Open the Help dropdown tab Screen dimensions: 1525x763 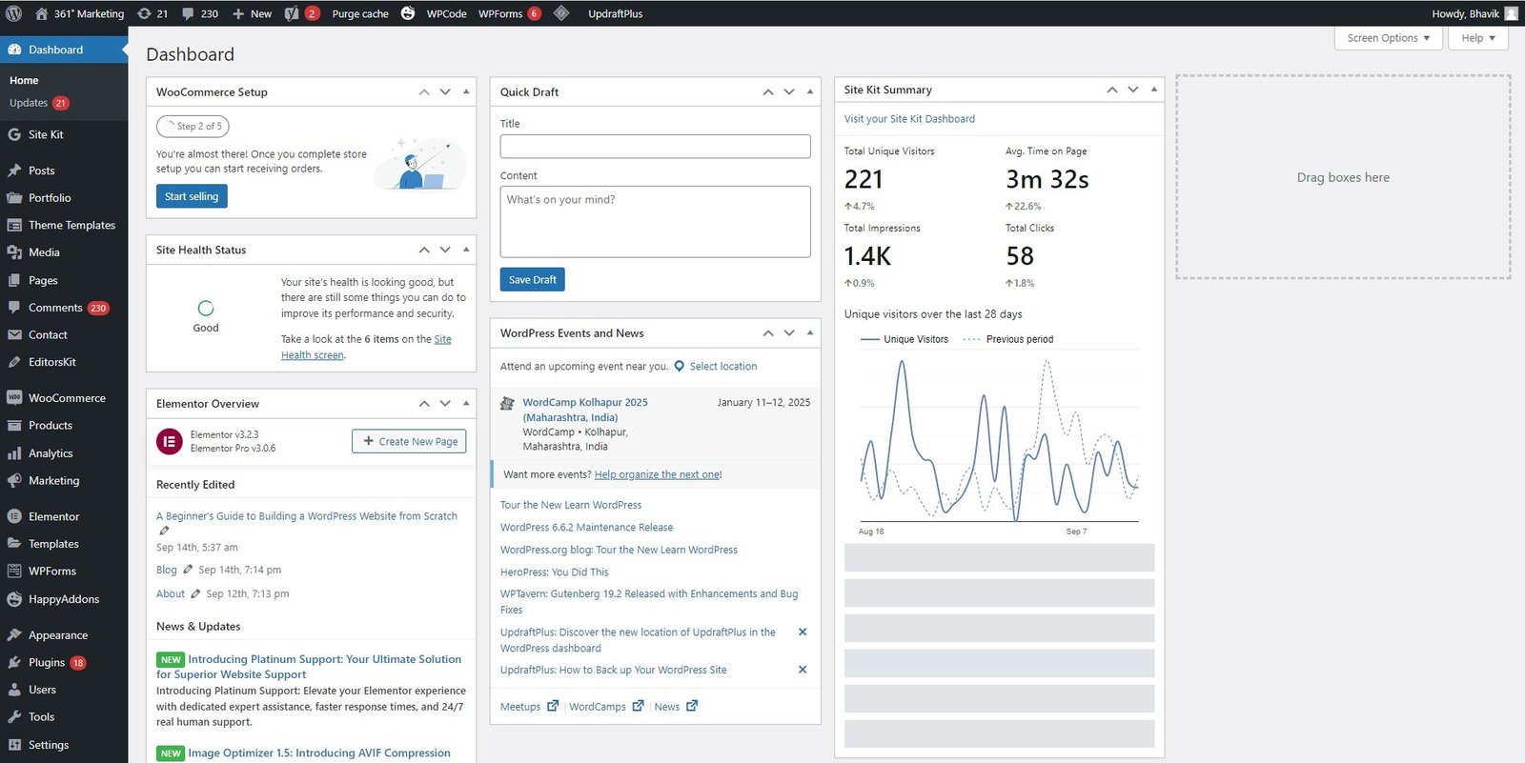pos(1478,38)
